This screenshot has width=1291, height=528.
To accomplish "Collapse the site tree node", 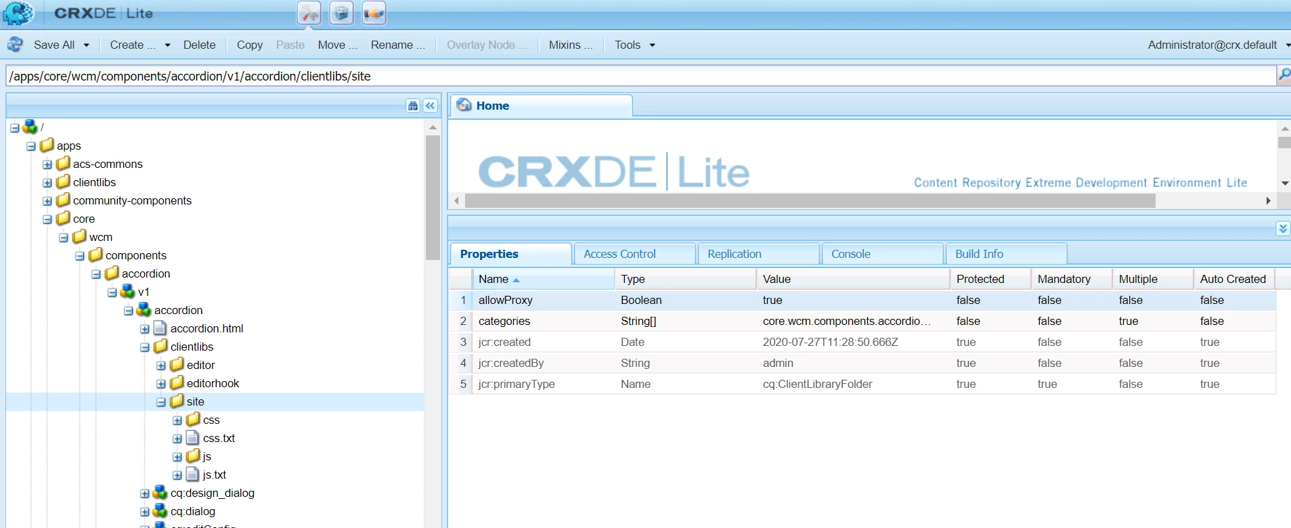I will [161, 402].
